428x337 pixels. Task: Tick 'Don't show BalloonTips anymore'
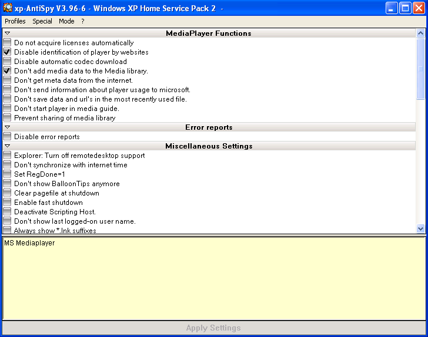[x=7, y=184]
